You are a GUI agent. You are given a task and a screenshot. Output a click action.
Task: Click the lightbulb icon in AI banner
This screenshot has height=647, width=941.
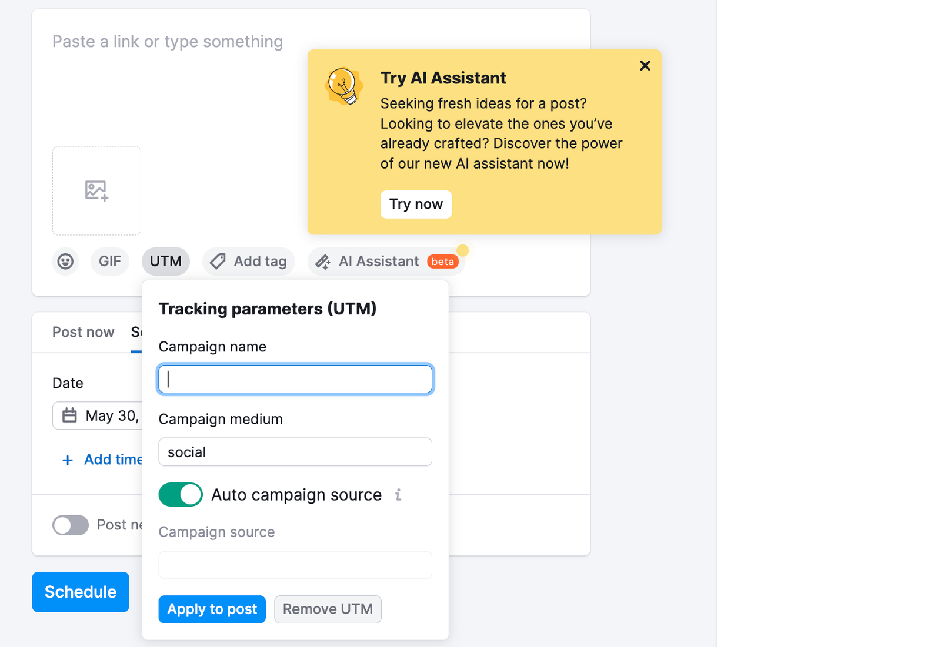(343, 86)
